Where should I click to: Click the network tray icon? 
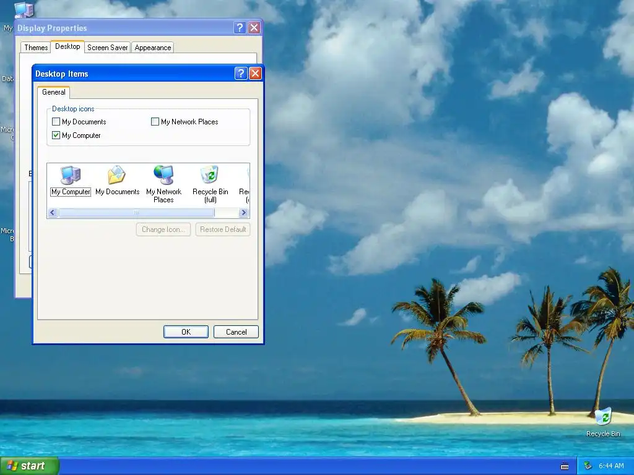[588, 466]
